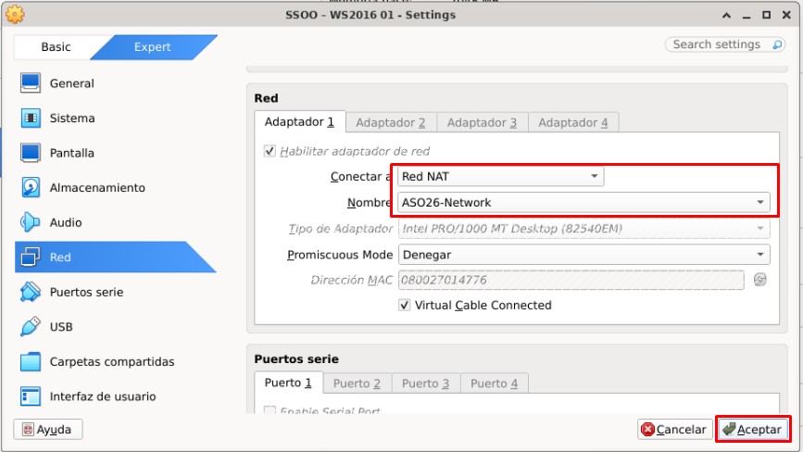Click the regenerate MAC address icon
Viewport: 803px width, 452px height.
point(760,280)
